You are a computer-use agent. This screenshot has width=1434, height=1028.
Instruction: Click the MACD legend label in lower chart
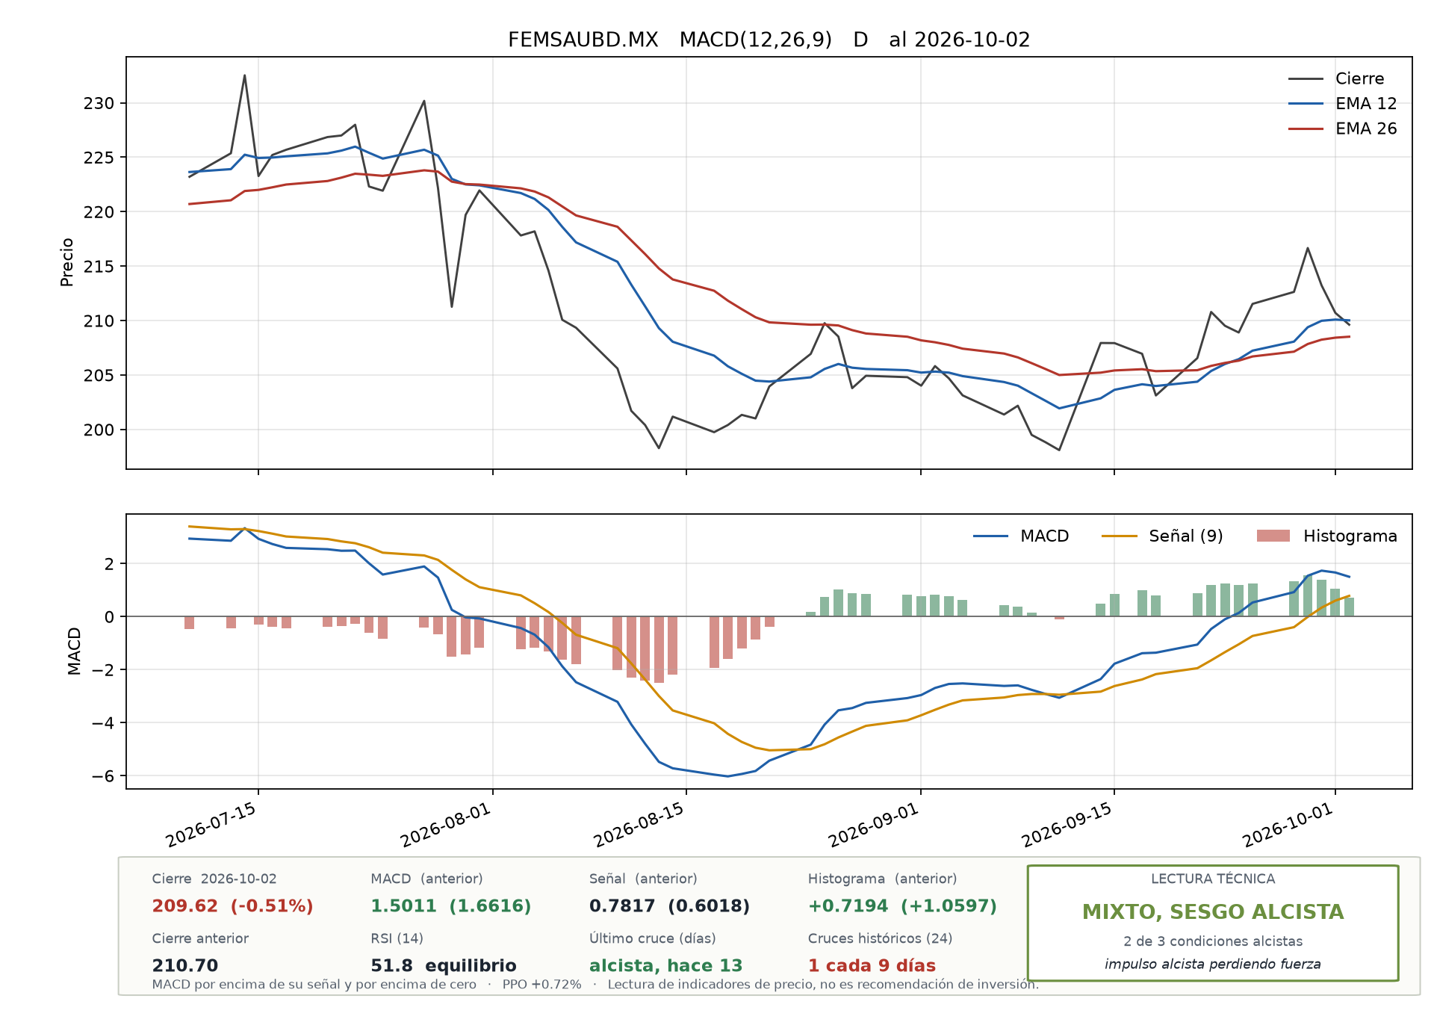[x=1044, y=536]
